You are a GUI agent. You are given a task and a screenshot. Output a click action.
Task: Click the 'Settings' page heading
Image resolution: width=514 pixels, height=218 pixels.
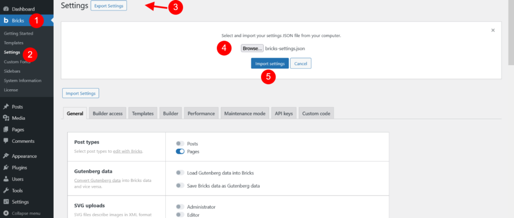click(75, 6)
